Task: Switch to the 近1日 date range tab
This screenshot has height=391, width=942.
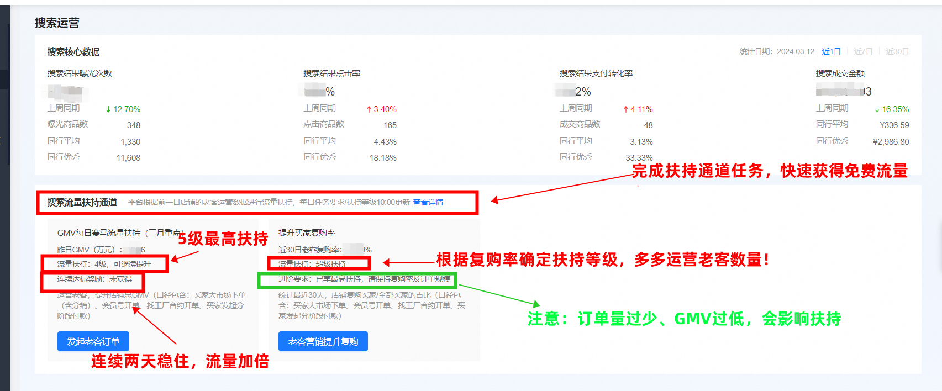Action: click(831, 51)
